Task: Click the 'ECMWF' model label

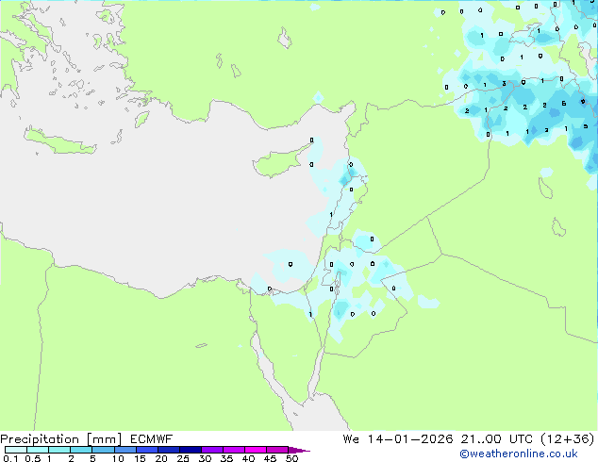Action: [x=152, y=439]
